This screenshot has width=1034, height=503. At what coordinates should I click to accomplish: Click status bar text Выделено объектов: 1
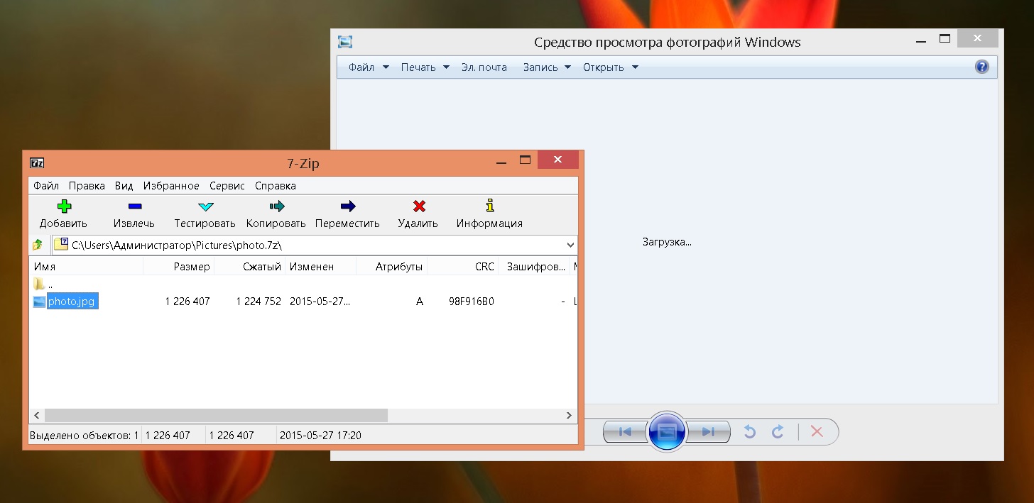tap(85, 435)
